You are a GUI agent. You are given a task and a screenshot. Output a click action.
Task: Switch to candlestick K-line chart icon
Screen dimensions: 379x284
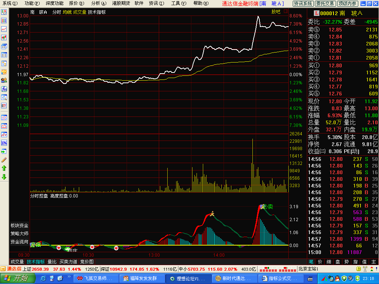pyautogui.click(x=4, y=37)
